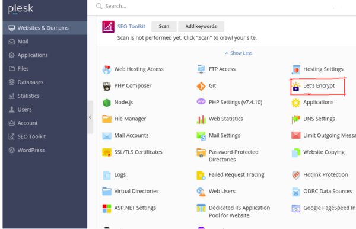Click Limit Outgoing Messages envelope icon
Image resolution: width=356 pixels, height=229 pixels.
(295, 135)
